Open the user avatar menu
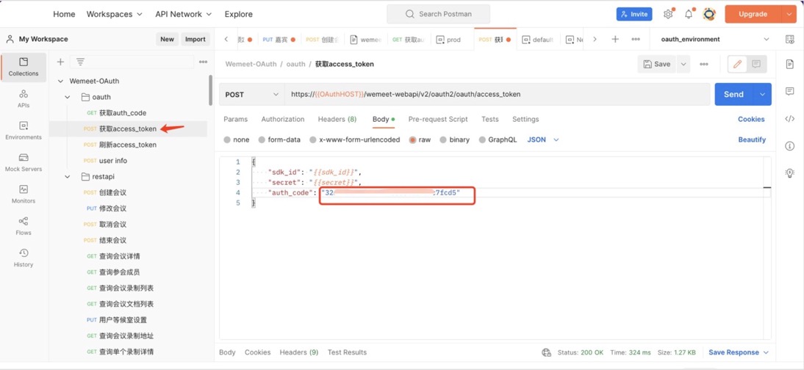Image resolution: width=804 pixels, height=370 pixels. pyautogui.click(x=709, y=15)
